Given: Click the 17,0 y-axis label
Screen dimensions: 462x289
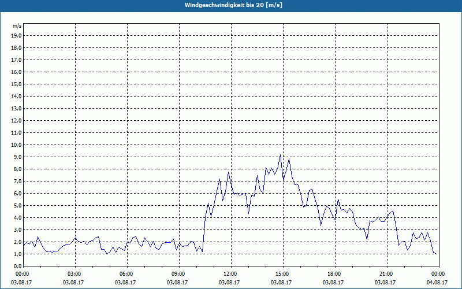Looking at the screenshot, I should pyautogui.click(x=17, y=60).
